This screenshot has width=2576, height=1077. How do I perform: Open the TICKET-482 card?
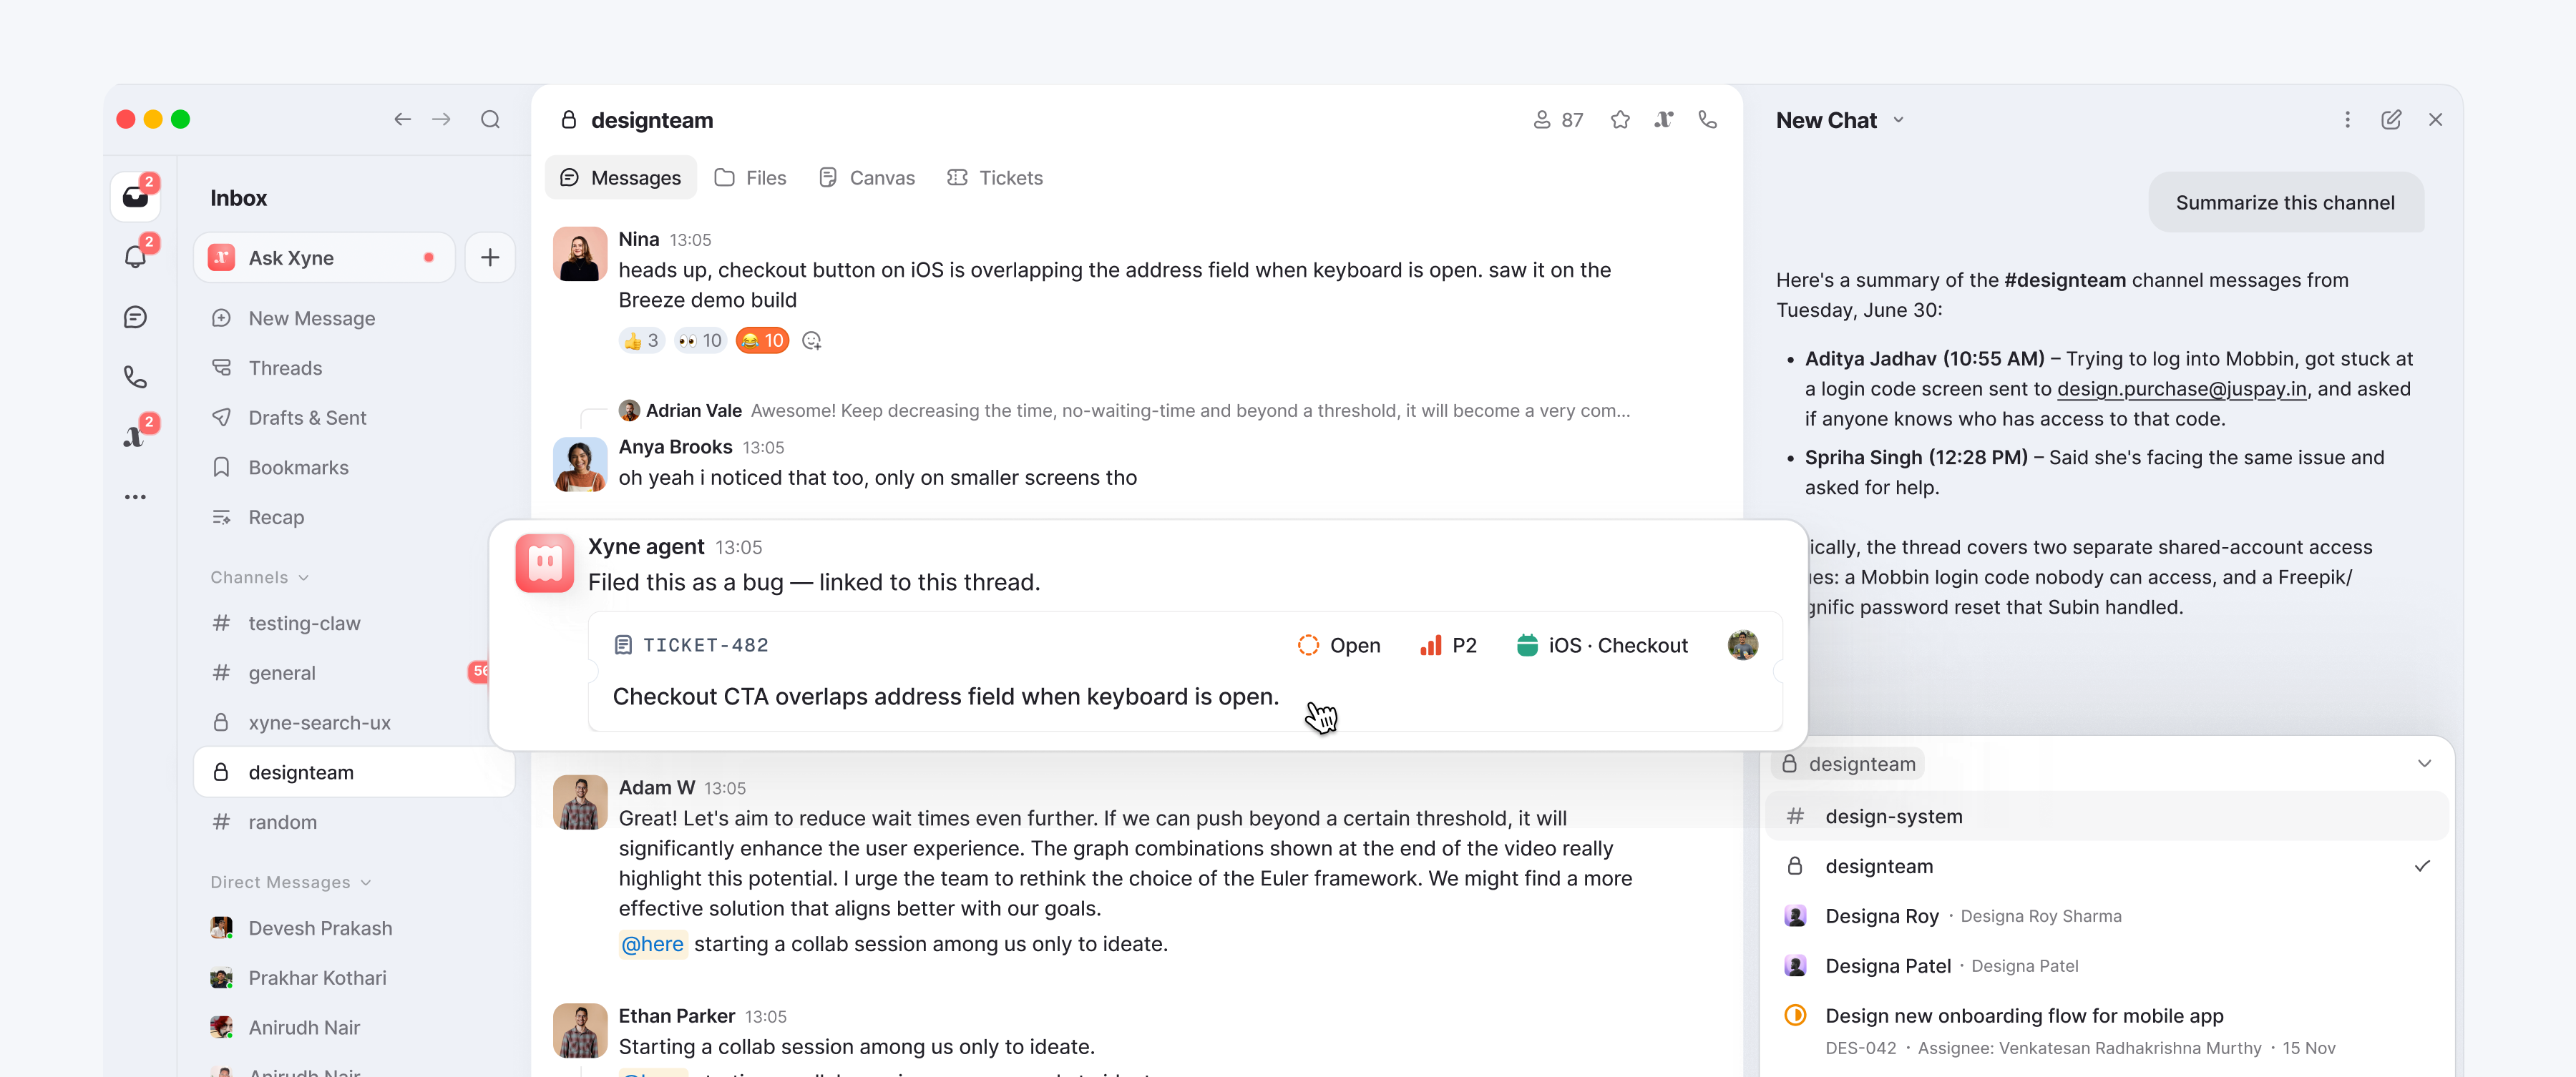point(1185,672)
